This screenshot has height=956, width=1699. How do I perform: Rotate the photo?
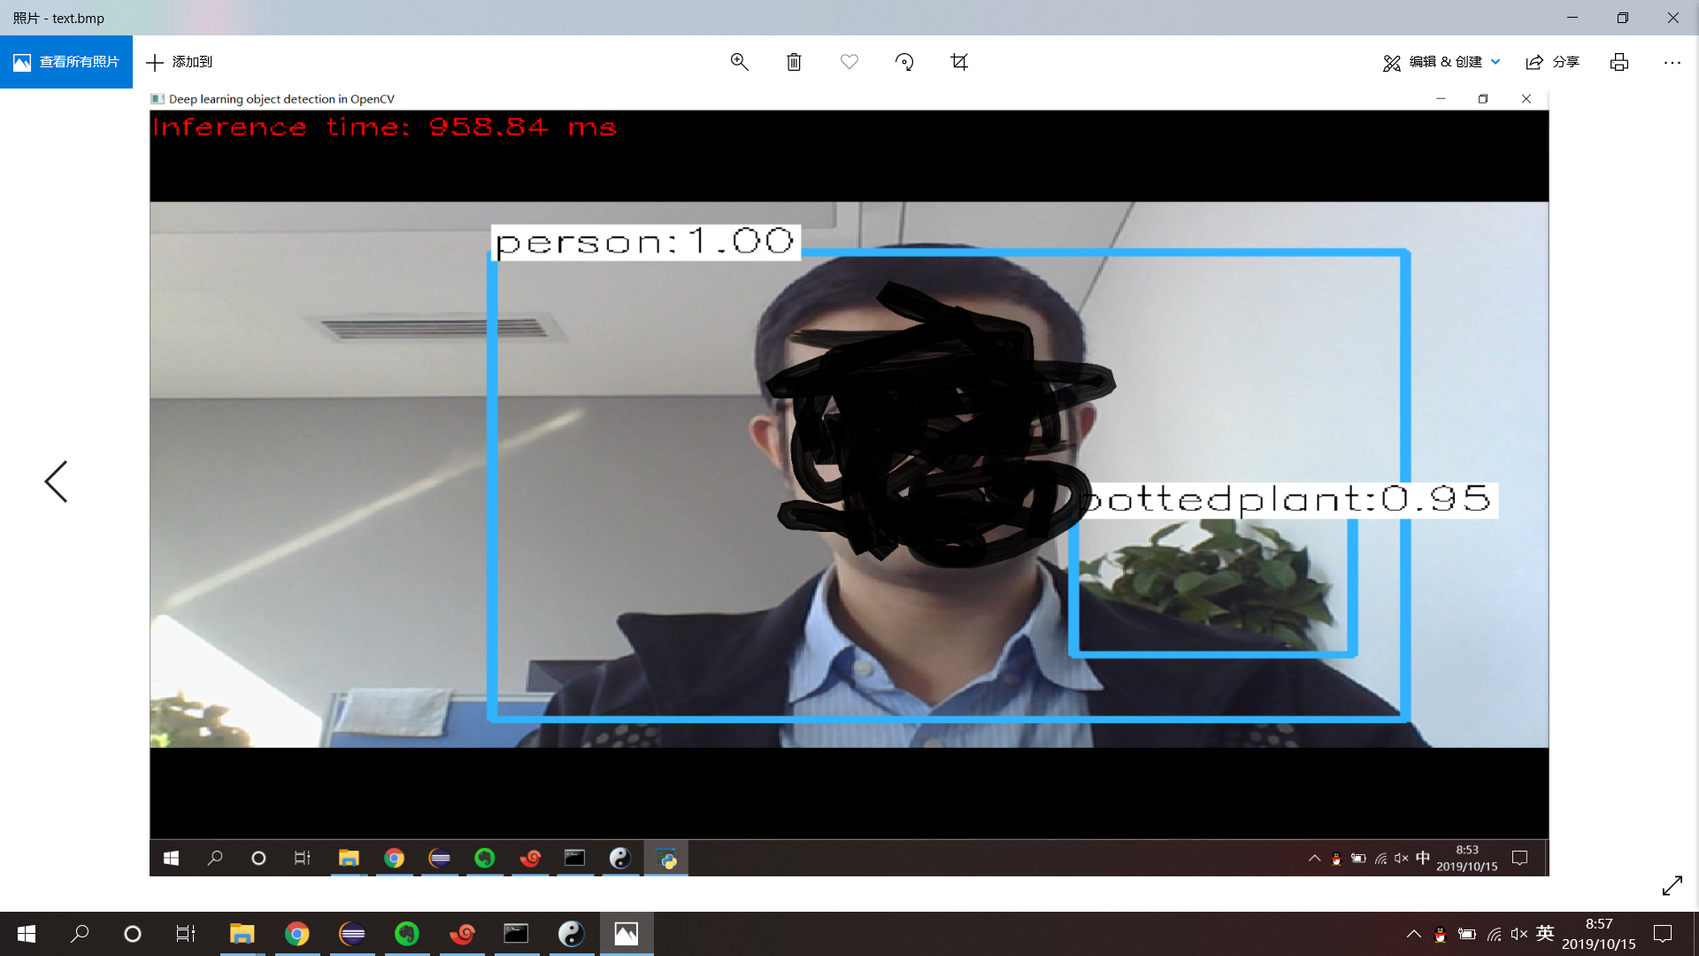tap(904, 62)
